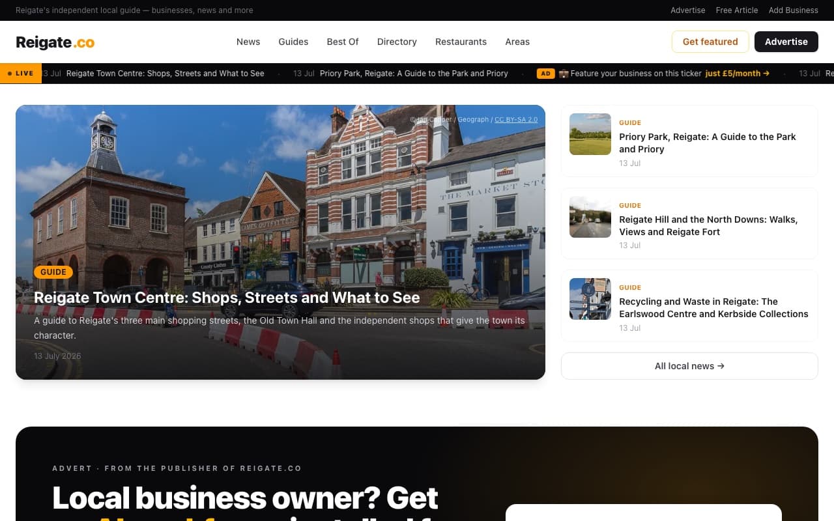This screenshot has height=521, width=834.
Task: Open the Priory Park guide headline
Action: click(708, 143)
